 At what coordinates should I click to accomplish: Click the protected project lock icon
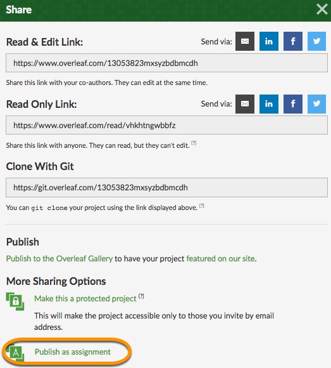pyautogui.click(x=15, y=301)
